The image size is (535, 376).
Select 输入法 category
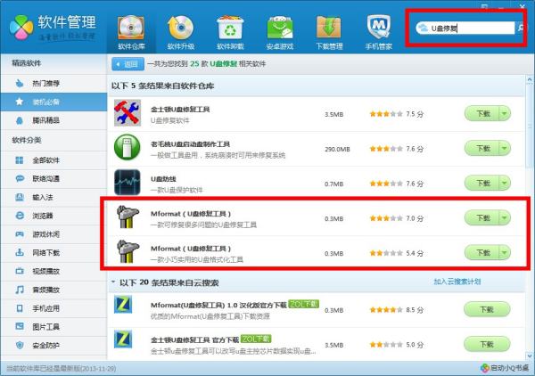(53, 197)
